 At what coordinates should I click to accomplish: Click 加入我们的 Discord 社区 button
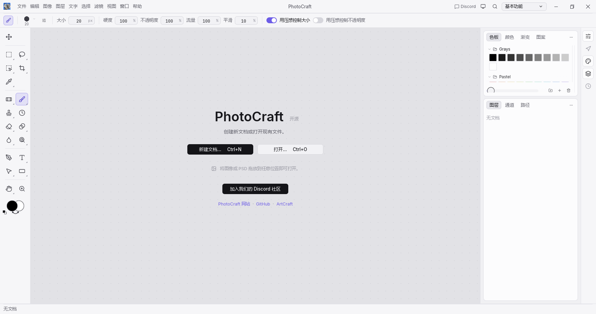pos(255,189)
